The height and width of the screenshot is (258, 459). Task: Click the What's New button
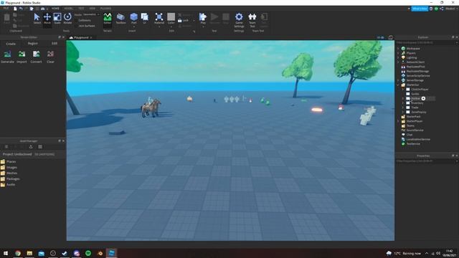(420, 9)
